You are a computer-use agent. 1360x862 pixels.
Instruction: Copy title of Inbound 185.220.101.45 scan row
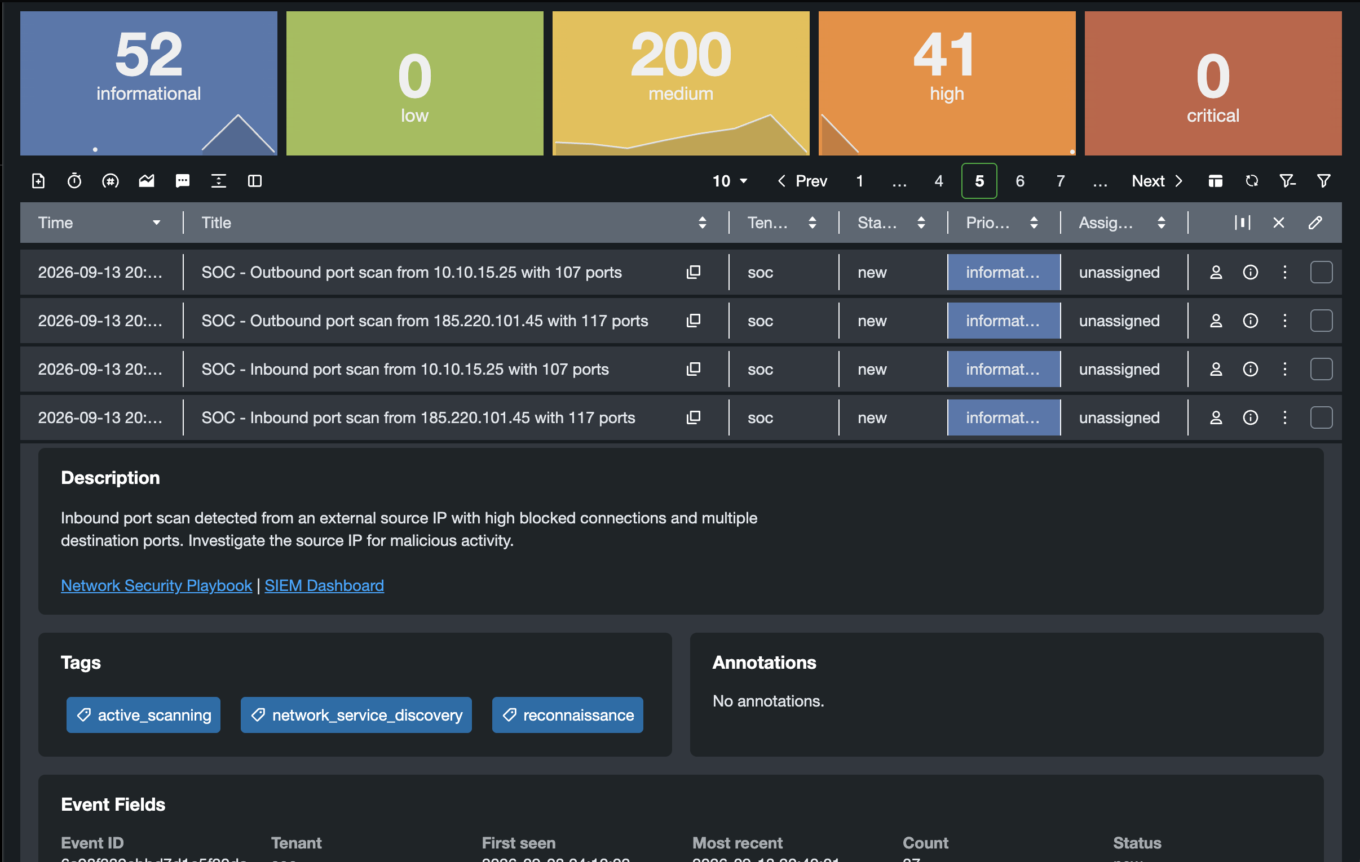tap(694, 417)
